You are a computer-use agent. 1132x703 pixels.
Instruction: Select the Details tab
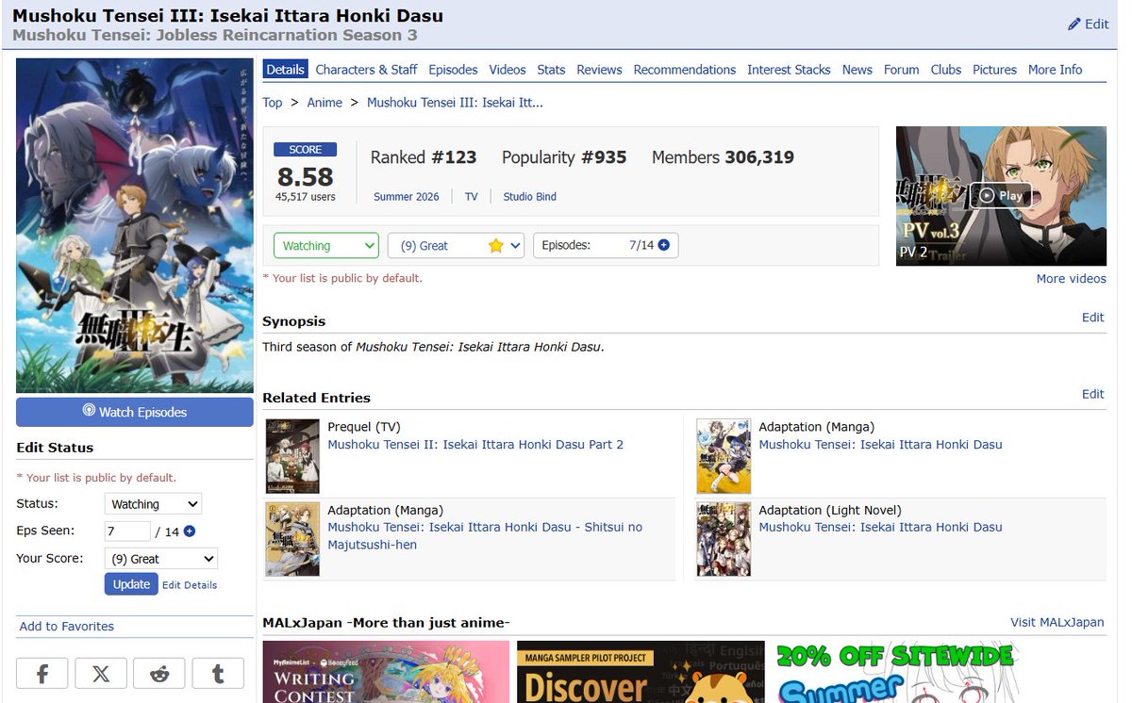285,70
